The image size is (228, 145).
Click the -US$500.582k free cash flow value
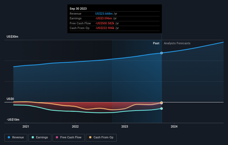coord(105,23)
